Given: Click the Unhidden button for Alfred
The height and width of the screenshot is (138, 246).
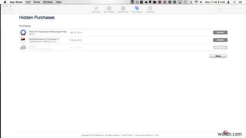Looking at the screenshot, I should (x=220, y=48).
